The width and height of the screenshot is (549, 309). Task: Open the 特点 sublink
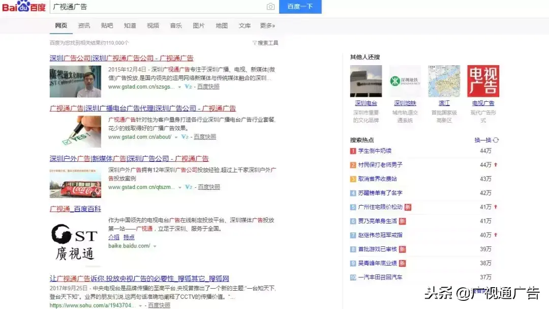pos(129,237)
